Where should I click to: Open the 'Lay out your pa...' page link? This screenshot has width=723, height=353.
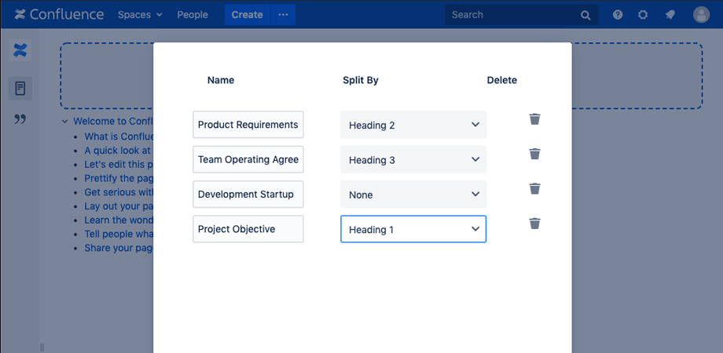point(119,206)
